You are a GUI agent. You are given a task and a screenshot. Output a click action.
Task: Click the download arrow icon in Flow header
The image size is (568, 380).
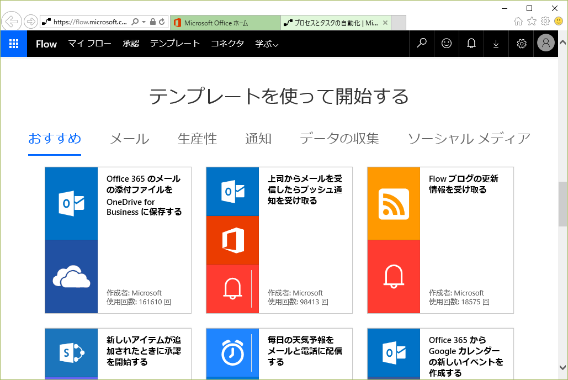[496, 44]
